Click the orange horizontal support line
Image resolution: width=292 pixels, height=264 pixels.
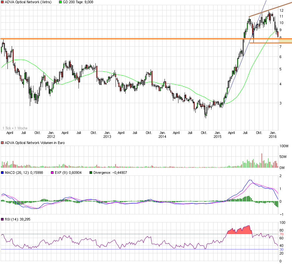pyautogui.click(x=130, y=38)
